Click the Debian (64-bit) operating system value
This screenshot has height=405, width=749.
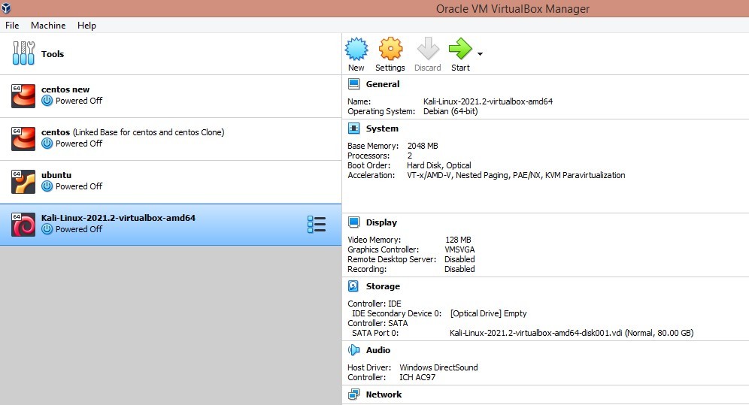click(x=450, y=111)
